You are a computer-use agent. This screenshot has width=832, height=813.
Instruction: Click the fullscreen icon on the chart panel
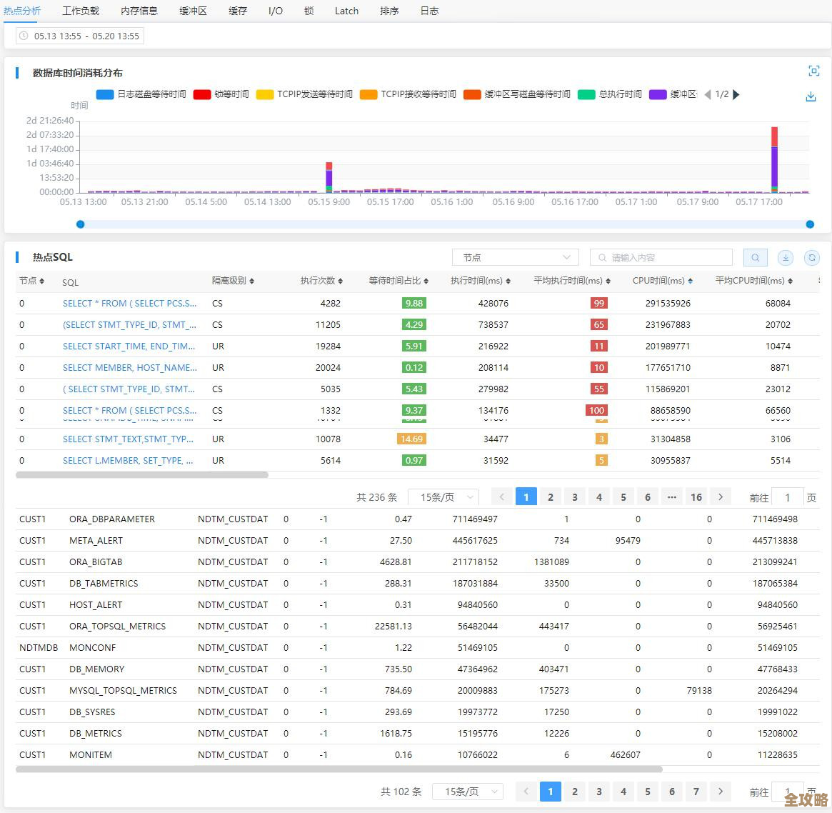813,71
